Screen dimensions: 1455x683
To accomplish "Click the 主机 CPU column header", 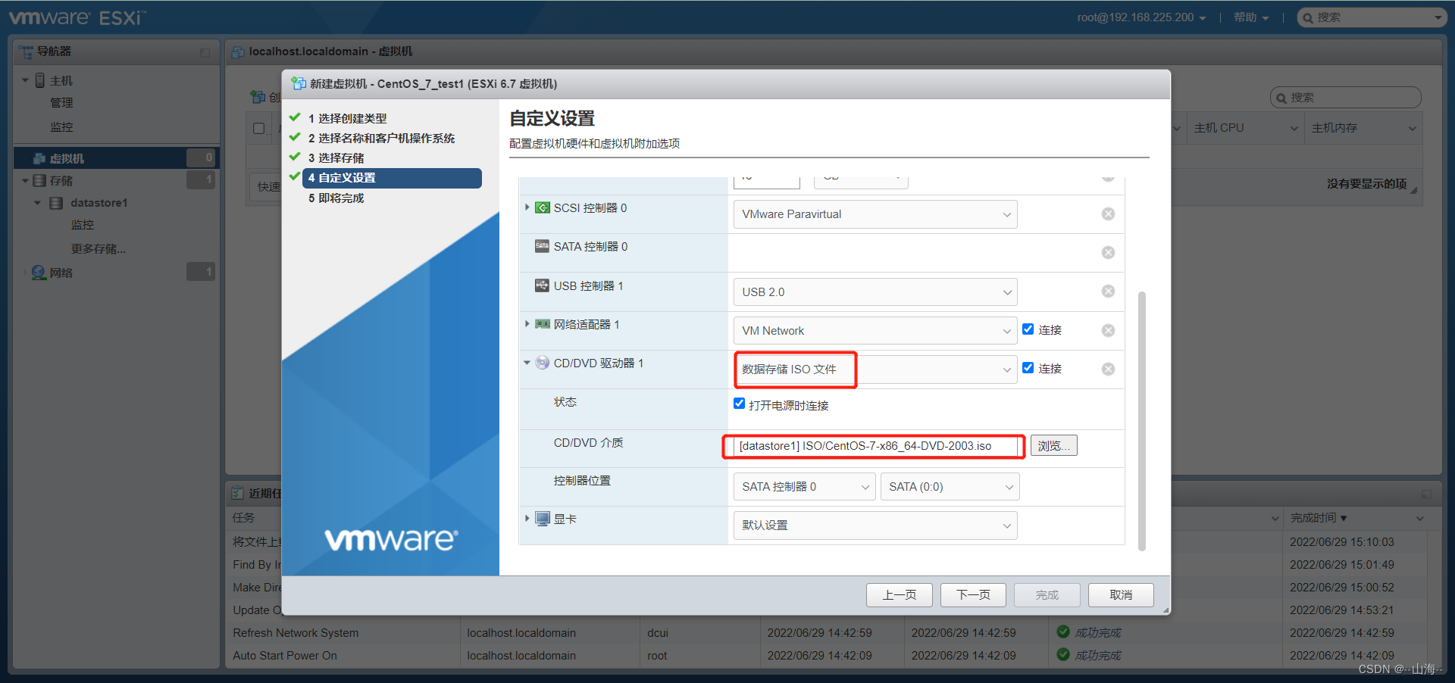I will point(1244,128).
